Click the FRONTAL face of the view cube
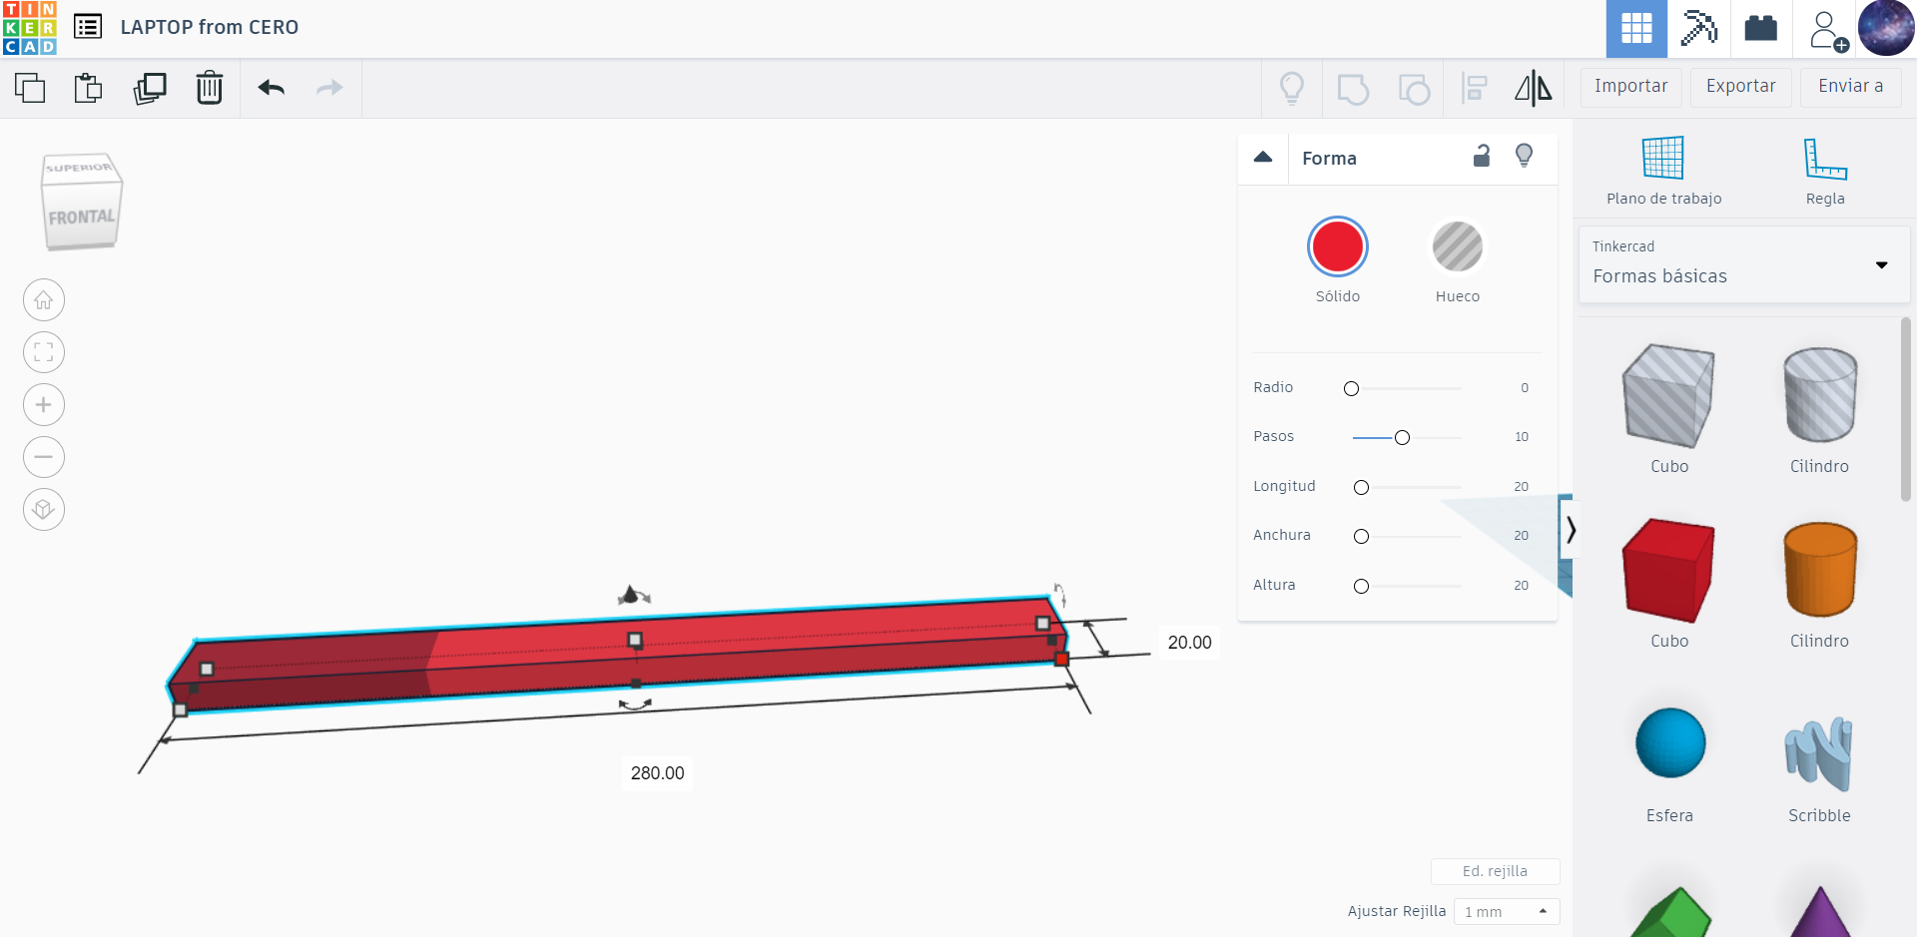1917x937 pixels. 81,217
